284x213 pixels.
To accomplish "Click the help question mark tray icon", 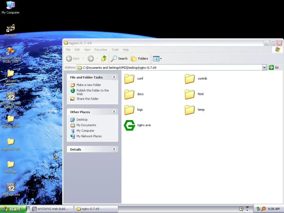I will point(241,209).
